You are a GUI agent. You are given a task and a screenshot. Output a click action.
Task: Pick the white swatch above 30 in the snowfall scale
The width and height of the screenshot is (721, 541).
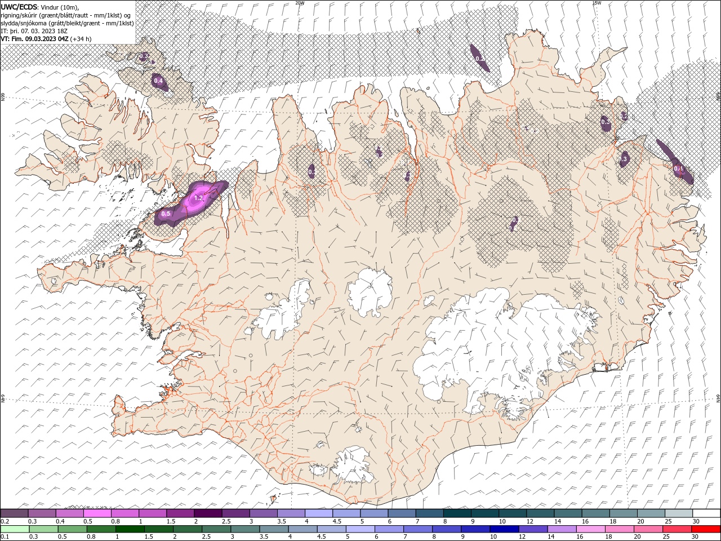[706, 513]
